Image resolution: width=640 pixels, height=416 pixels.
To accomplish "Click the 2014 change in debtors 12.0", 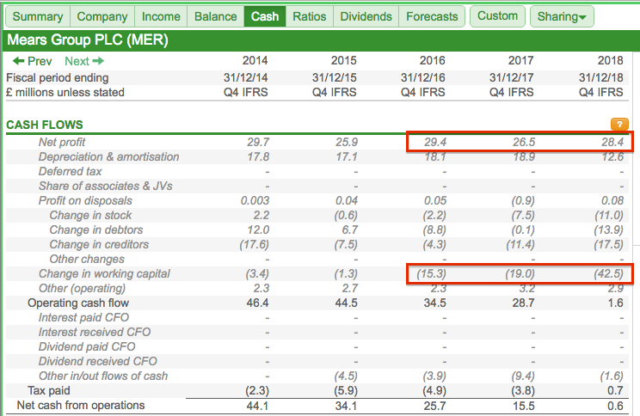I will tap(258, 230).
